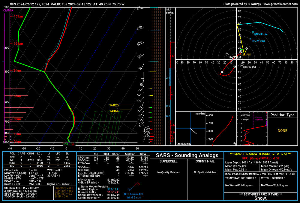Click the ML parcel CINH value -1732
This screenshot has height=203, width=300.
[30, 160]
